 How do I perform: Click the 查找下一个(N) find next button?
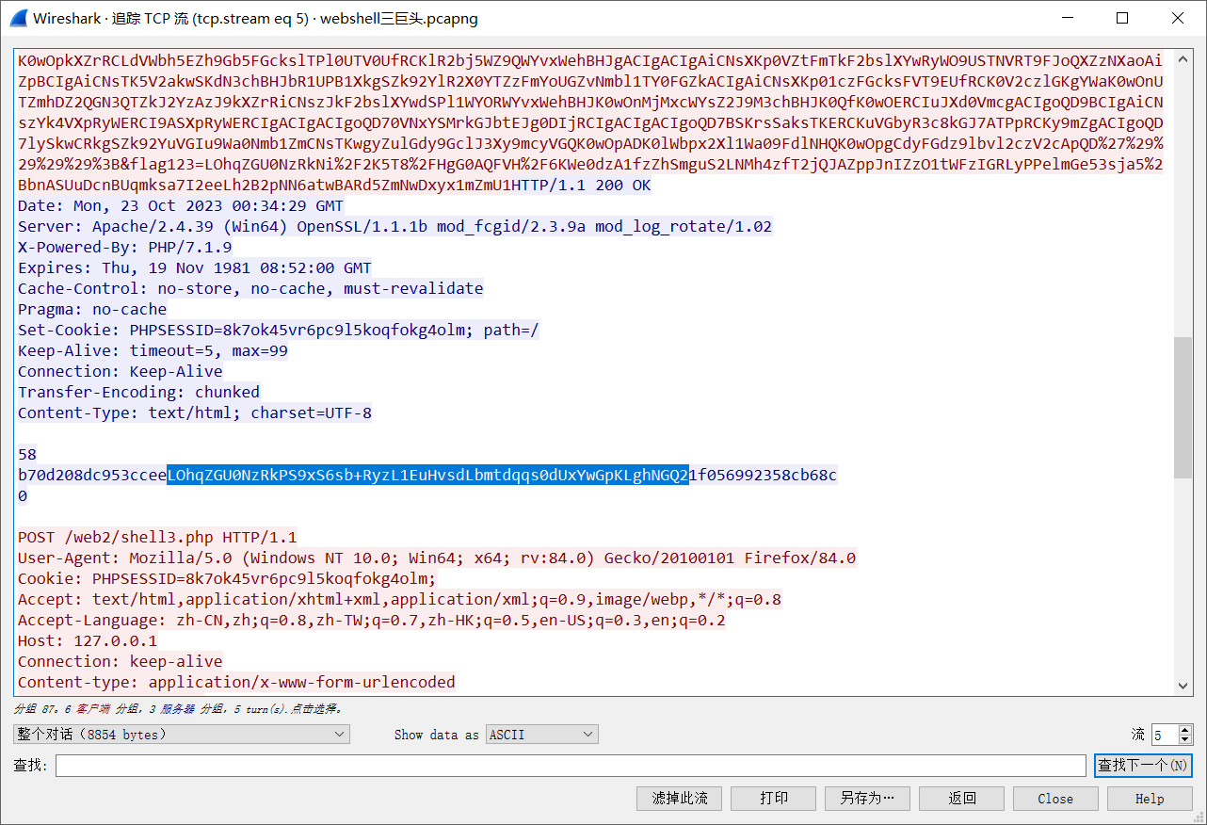coord(1144,765)
